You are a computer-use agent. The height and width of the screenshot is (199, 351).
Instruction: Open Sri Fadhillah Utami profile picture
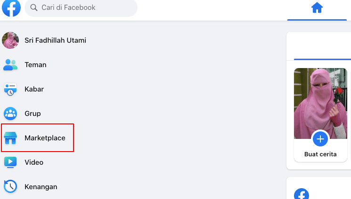point(10,40)
